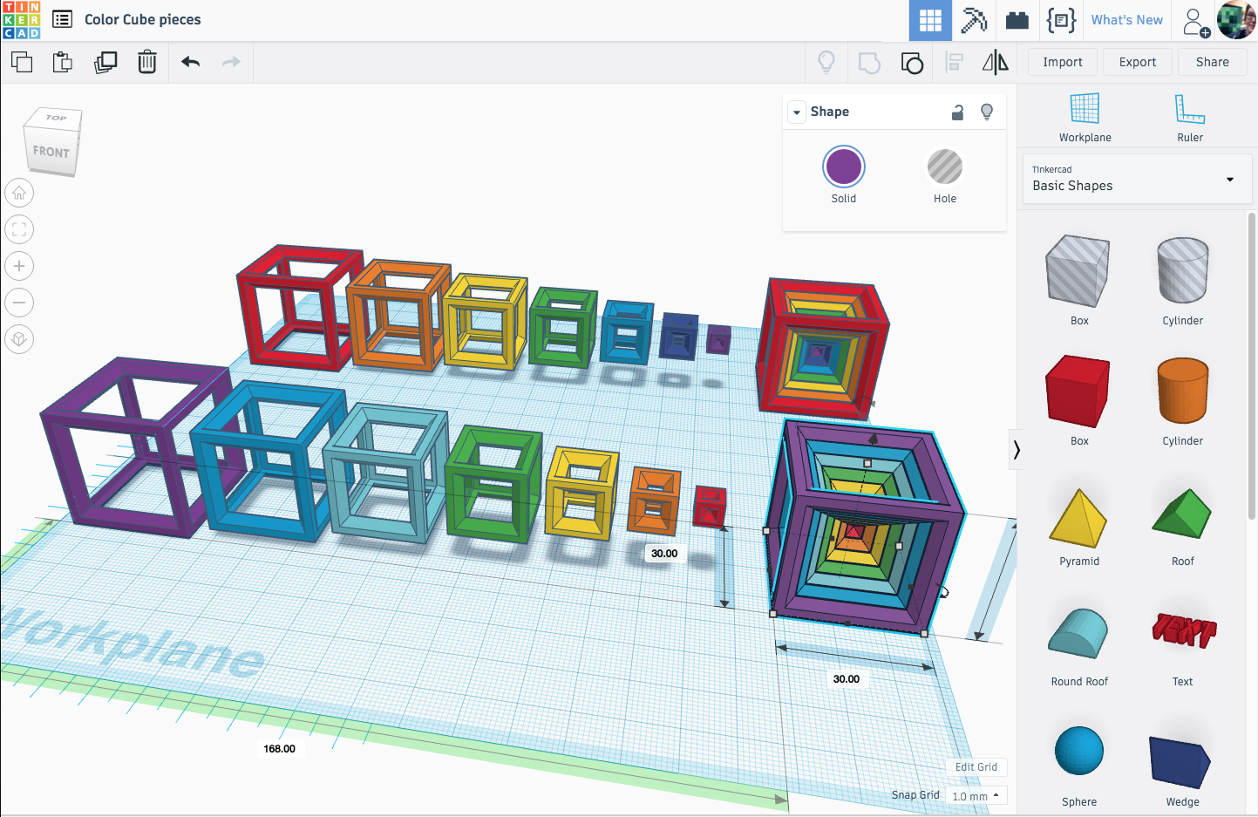This screenshot has height=817, width=1258.
Task: Undo the last action
Action: tap(190, 62)
